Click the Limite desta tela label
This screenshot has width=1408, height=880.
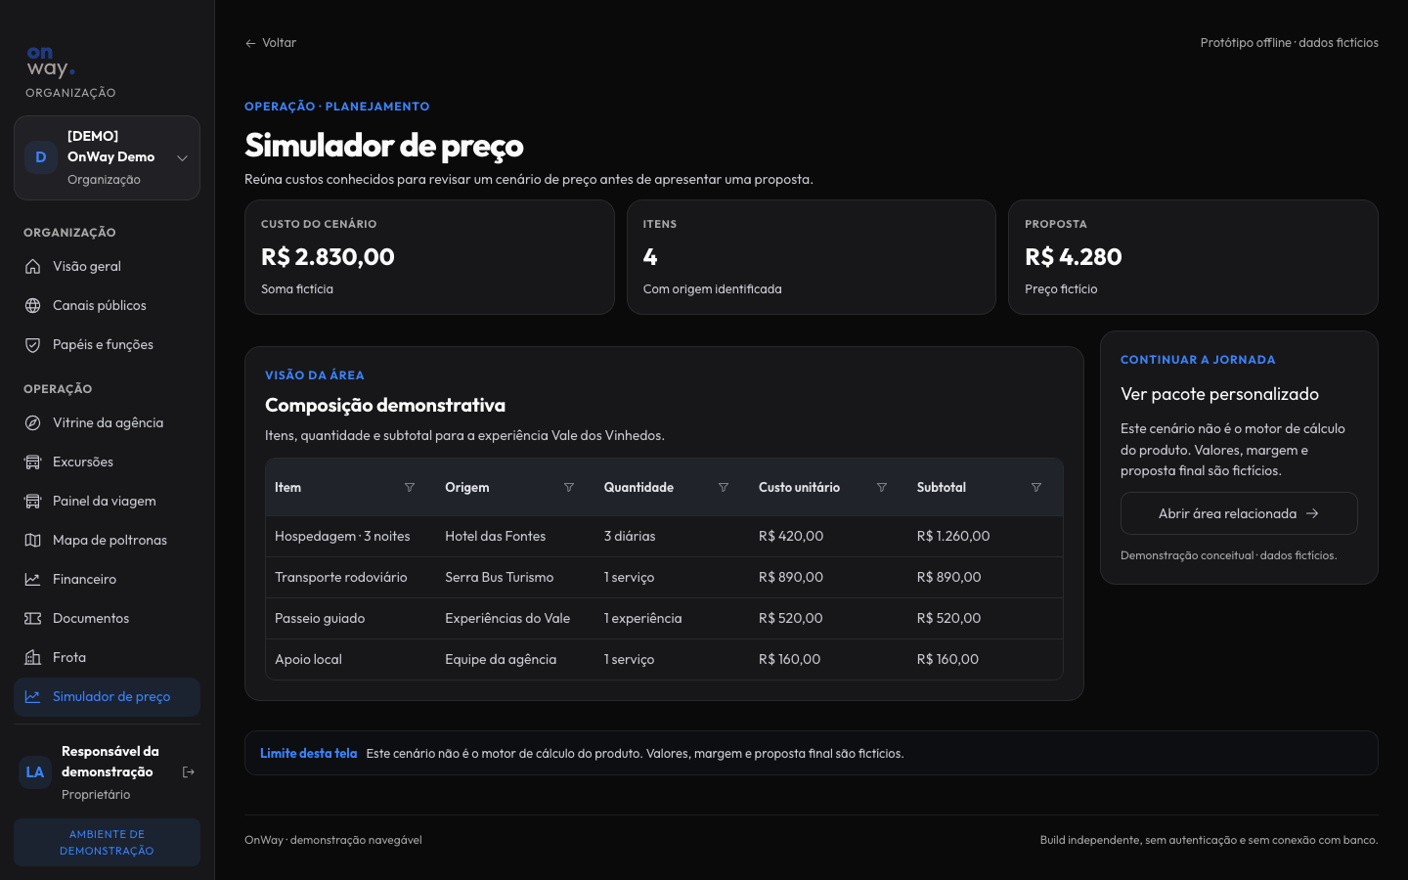coord(308,753)
